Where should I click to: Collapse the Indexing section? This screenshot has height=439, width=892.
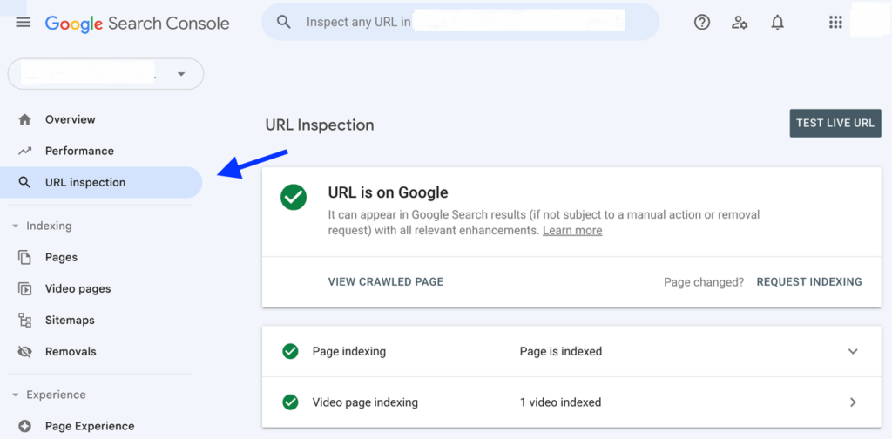16,226
